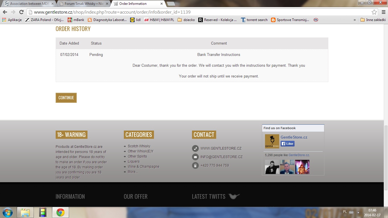
Task: Click the address bar URL field
Action: pyautogui.click(x=199, y=12)
